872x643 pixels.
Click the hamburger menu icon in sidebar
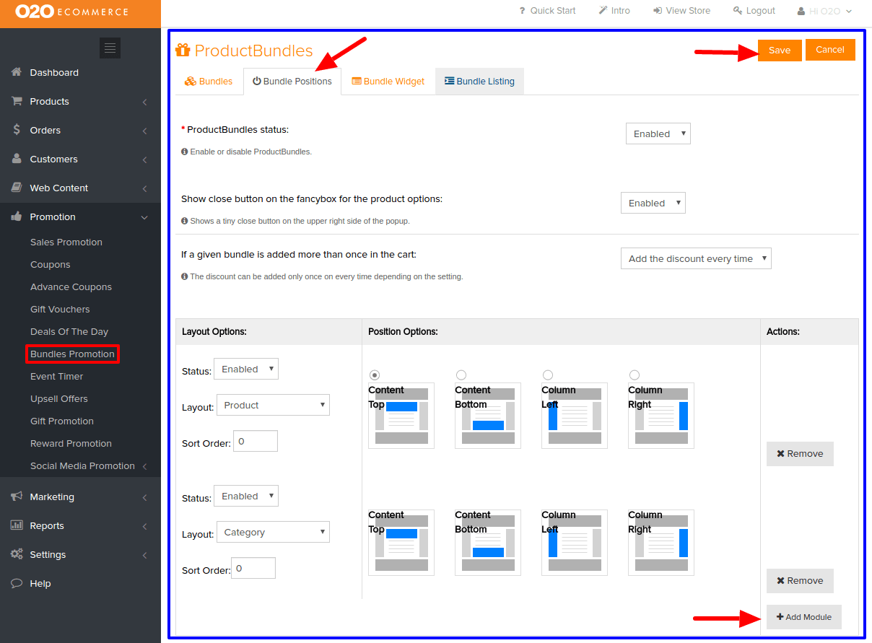[x=110, y=48]
